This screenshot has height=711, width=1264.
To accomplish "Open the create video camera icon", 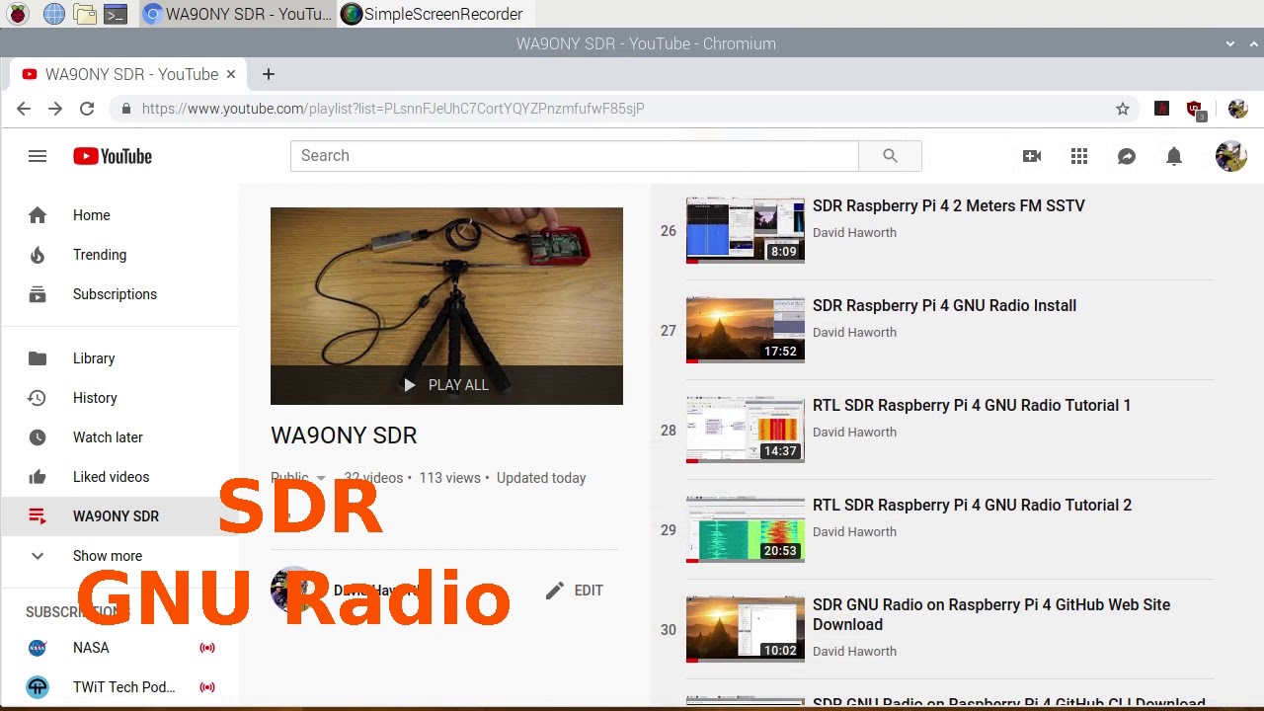I will (x=1032, y=156).
